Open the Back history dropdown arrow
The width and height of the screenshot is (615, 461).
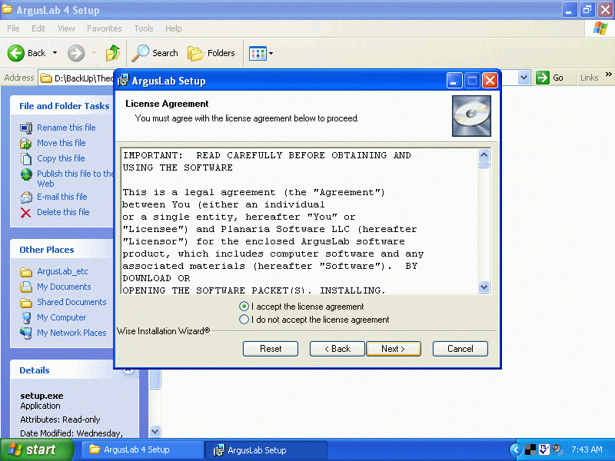(x=55, y=53)
